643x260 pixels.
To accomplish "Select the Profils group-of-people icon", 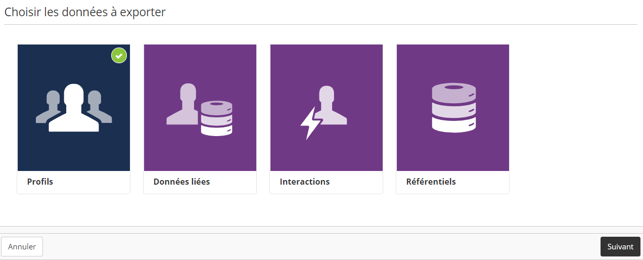I will click(x=74, y=108).
